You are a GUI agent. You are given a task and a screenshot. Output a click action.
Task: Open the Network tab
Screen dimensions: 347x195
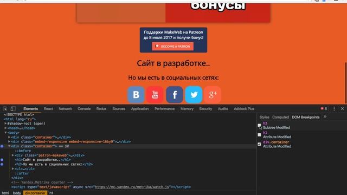coord(65,109)
